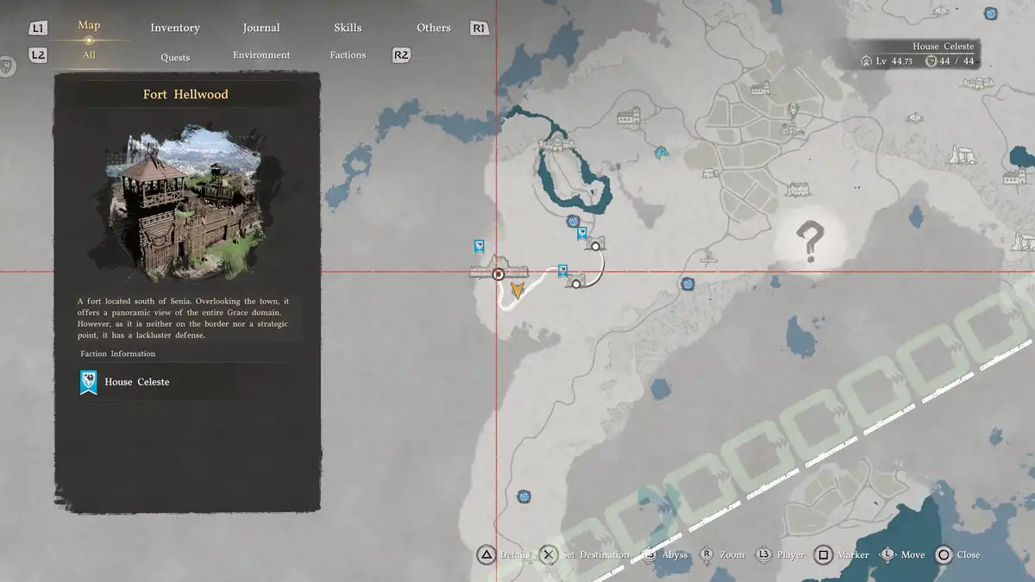Select the Fort Hellwood destination marker
The width and height of the screenshot is (1035, 582).
click(498, 275)
